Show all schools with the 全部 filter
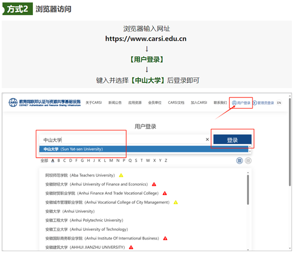Viewport: 294px width, 256px height. coord(44,161)
